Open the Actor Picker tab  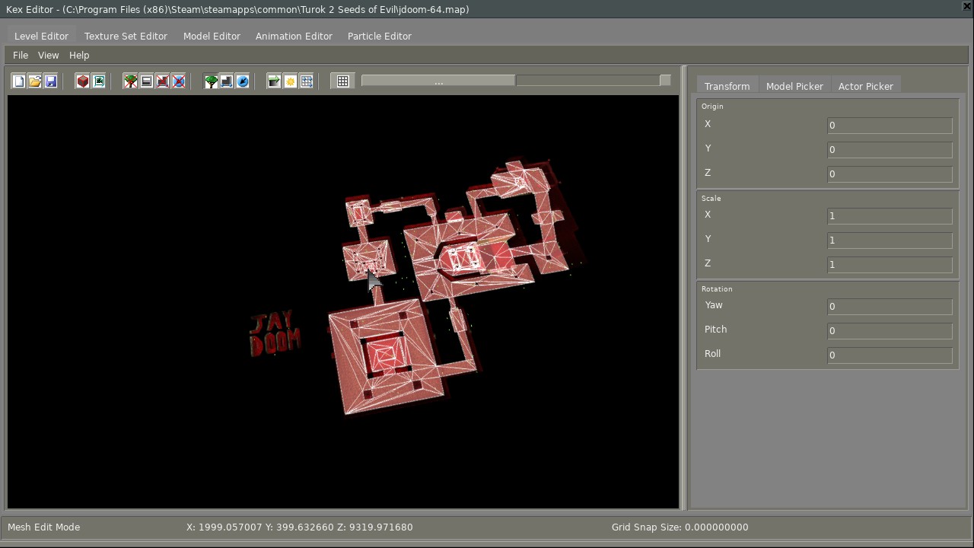click(x=865, y=86)
